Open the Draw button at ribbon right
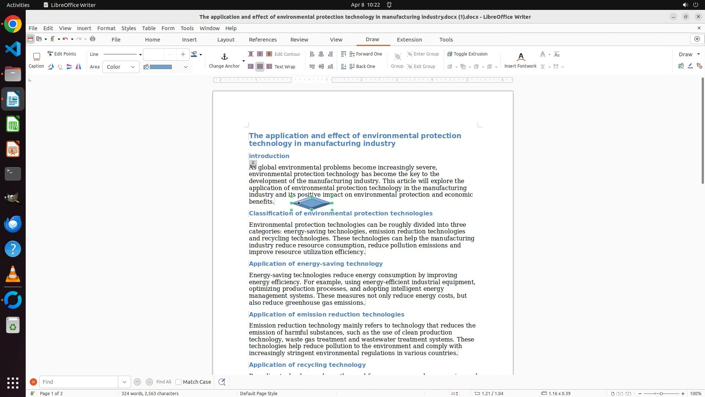 (689, 54)
